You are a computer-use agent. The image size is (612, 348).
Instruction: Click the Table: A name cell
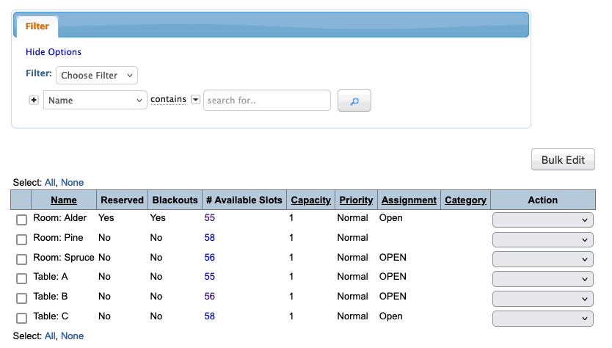click(x=51, y=277)
